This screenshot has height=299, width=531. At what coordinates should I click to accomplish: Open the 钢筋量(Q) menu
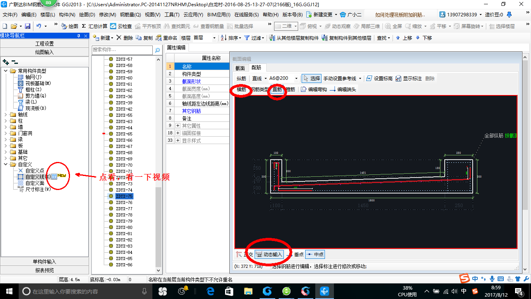130,15
